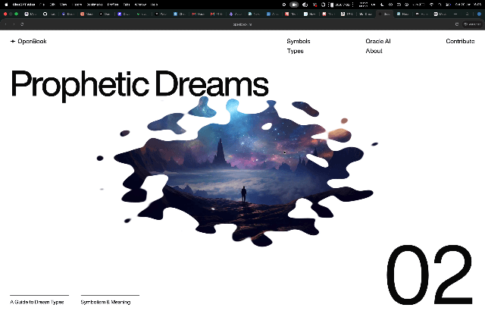Open Spotlight search in the menu bar
Image resolution: width=485 pixels, height=314 pixels.
point(440,5)
